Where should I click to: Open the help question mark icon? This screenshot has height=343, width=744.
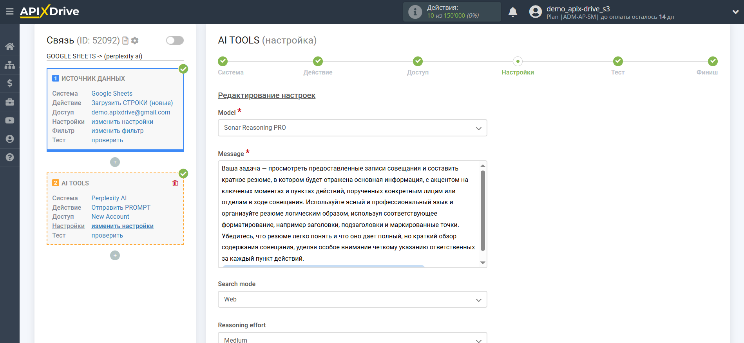pos(10,157)
